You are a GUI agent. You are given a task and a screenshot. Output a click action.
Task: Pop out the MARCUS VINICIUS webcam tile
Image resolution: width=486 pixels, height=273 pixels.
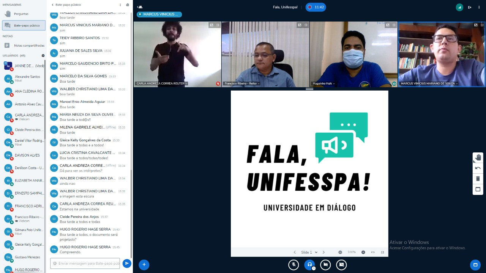tap(476, 25)
